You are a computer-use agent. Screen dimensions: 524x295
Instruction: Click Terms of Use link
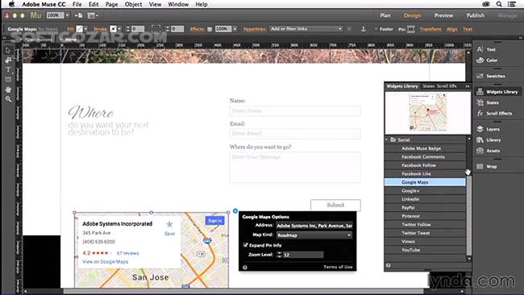pos(338,267)
